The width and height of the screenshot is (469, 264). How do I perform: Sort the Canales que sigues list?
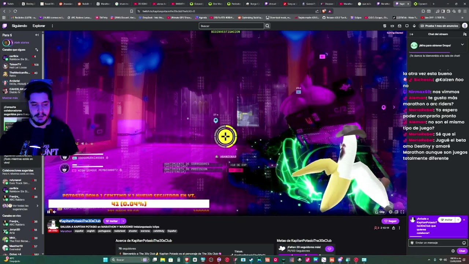point(37,49)
